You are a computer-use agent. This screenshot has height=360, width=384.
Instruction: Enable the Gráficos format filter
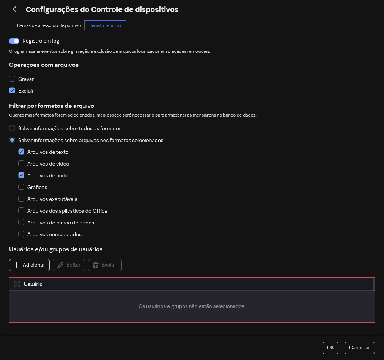pos(21,187)
